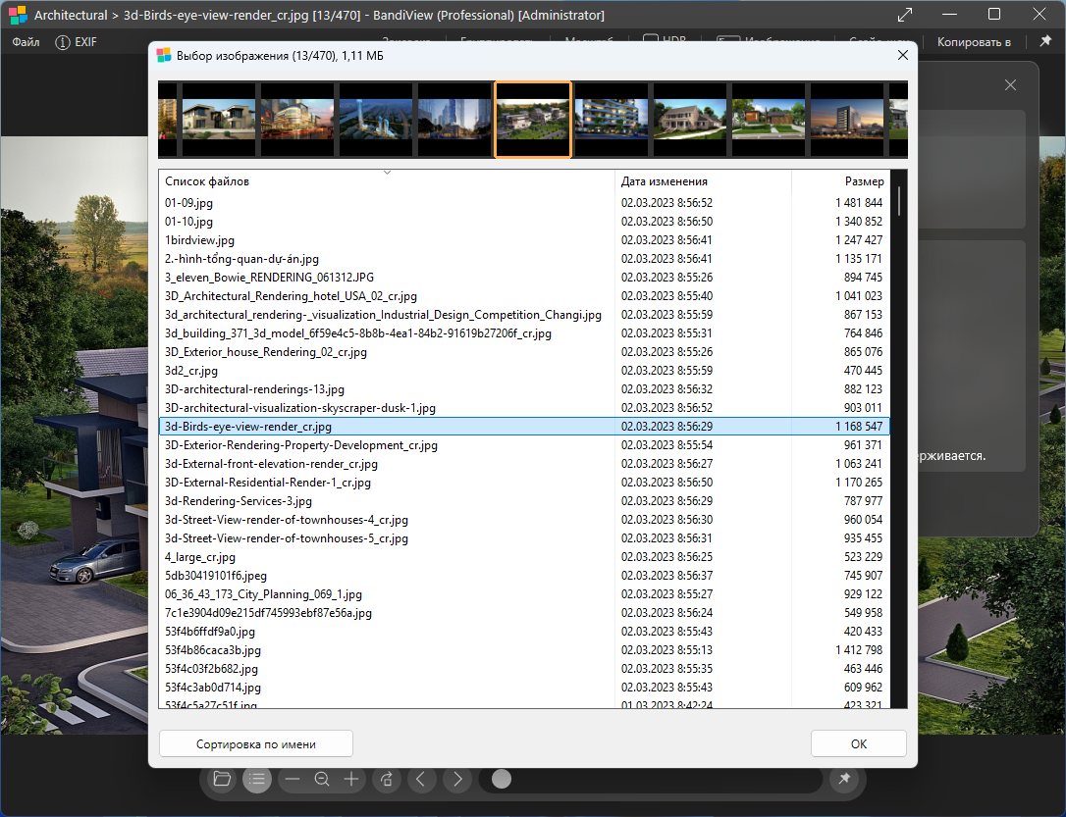The image size is (1066, 817).
Task: Click the rotate image icon
Action: [x=387, y=779]
